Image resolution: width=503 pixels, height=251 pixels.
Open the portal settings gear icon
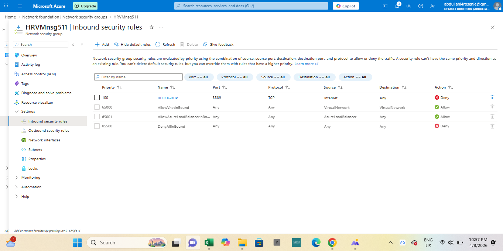pyautogui.click(x=409, y=6)
